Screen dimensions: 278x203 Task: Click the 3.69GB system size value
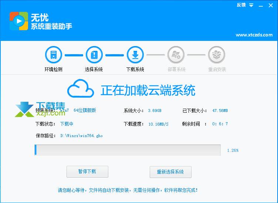tap(155, 111)
